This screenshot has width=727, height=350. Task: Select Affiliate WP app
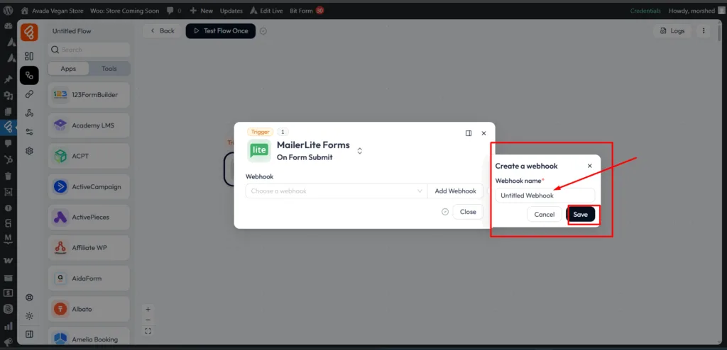[x=89, y=248]
